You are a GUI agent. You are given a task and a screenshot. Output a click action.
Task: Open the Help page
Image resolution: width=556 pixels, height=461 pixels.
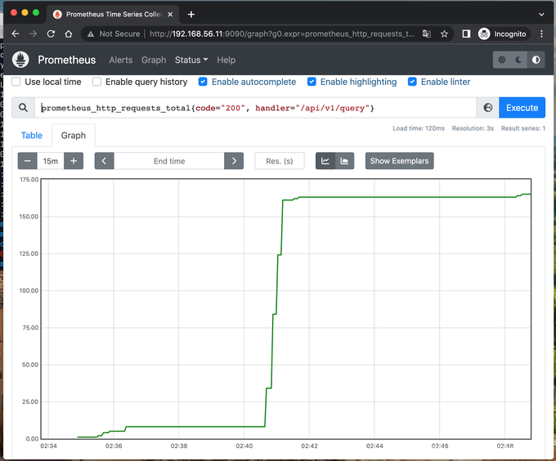226,60
